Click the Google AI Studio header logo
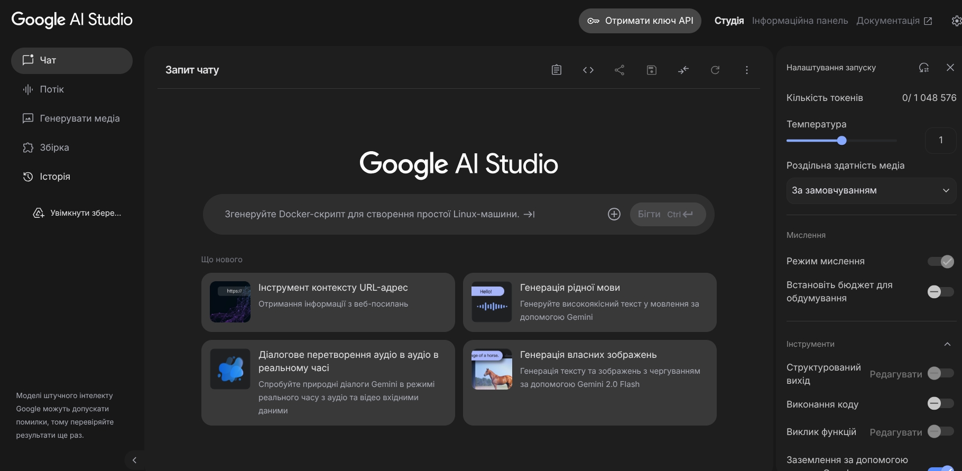962x471 pixels. (72, 20)
